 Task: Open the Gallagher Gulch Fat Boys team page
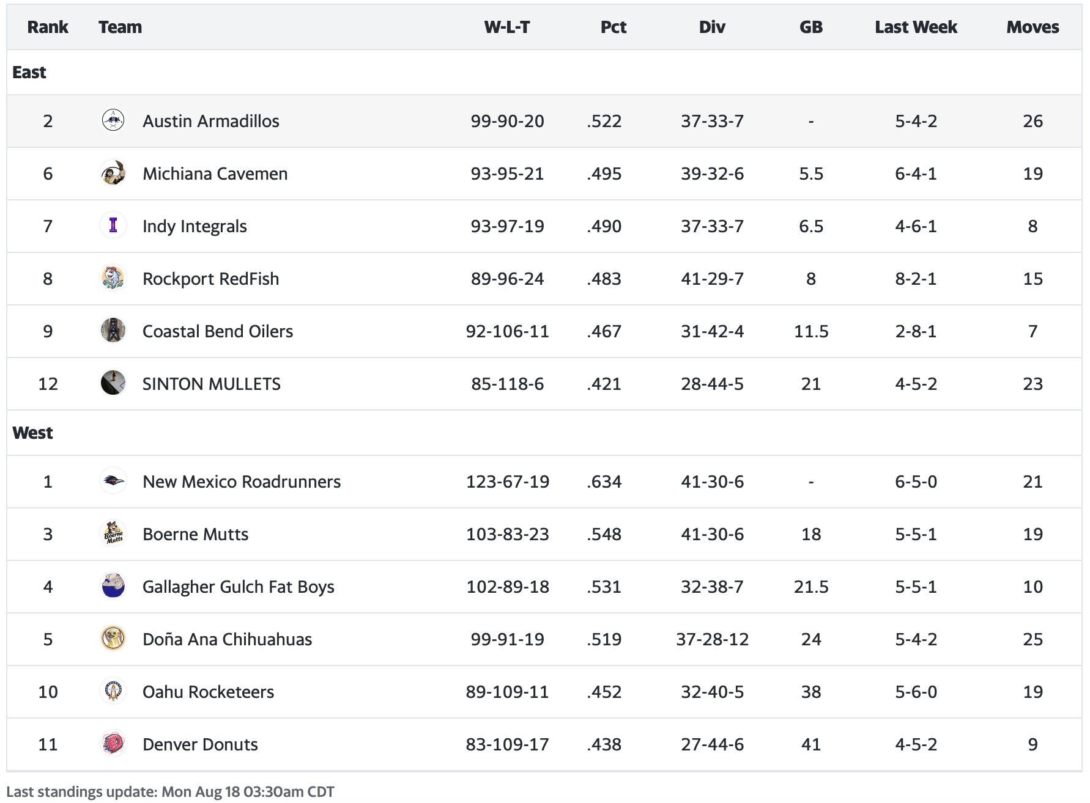point(238,587)
